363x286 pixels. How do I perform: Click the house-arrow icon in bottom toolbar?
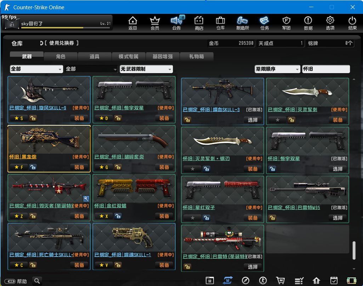pos(316,280)
